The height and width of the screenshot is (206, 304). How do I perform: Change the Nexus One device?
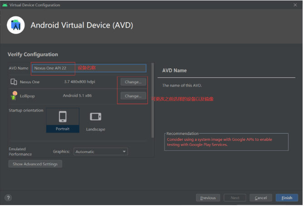(133, 82)
